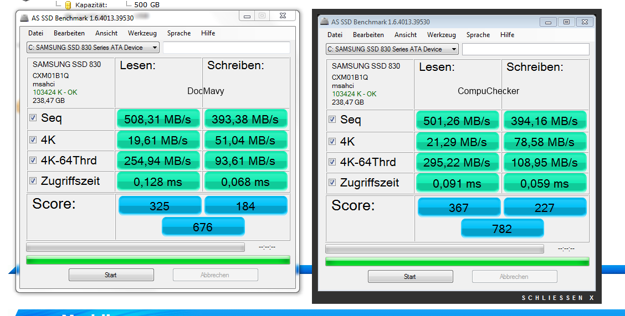The width and height of the screenshot is (625, 316).
Task: Click 4K write value 78,58 MB/s
Action: (x=545, y=141)
